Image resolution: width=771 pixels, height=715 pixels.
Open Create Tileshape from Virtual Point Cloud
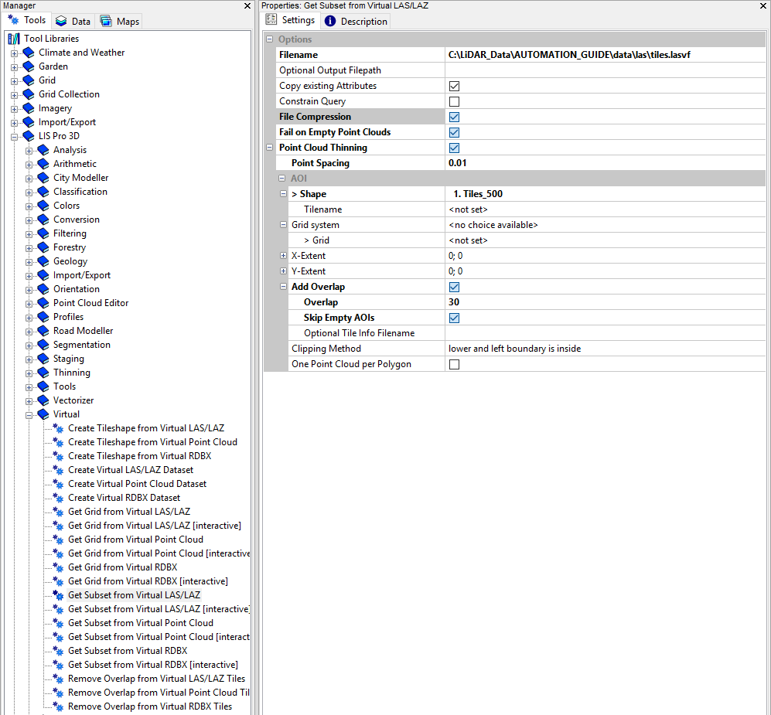pos(152,442)
